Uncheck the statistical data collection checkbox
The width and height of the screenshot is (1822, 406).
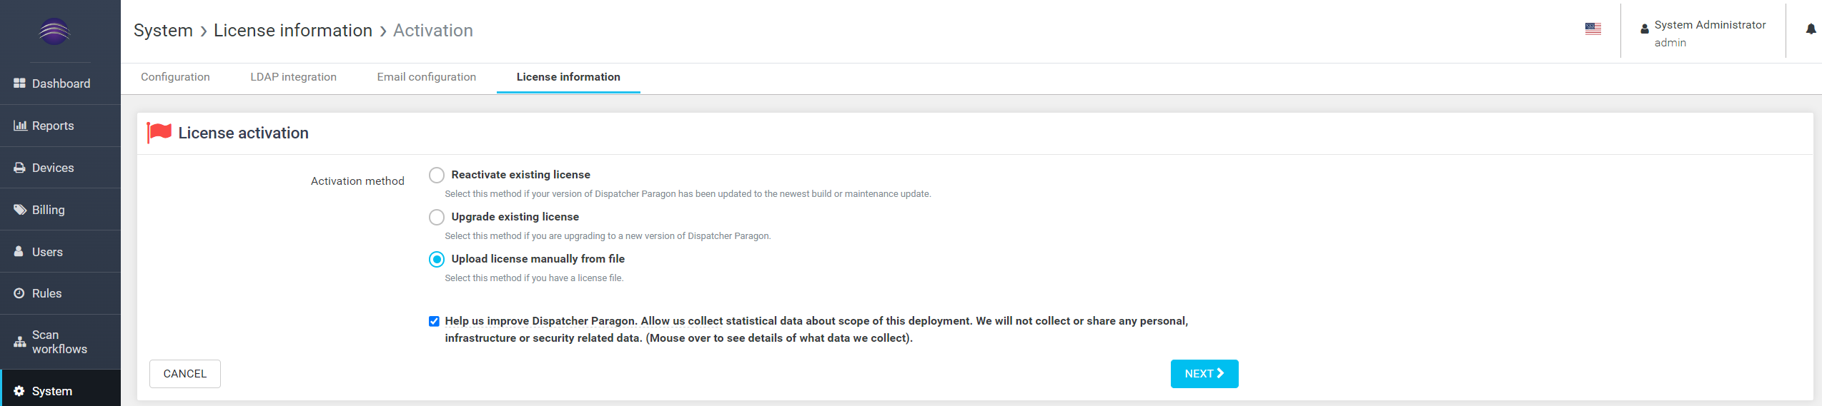434,321
